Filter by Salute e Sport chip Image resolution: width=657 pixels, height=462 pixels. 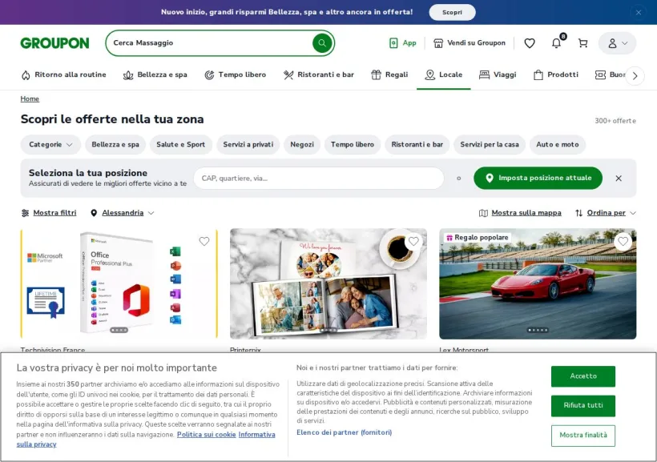(180, 144)
